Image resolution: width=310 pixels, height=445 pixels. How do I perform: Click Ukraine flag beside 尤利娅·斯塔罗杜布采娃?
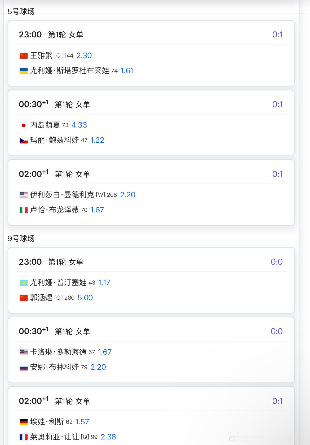point(24,71)
